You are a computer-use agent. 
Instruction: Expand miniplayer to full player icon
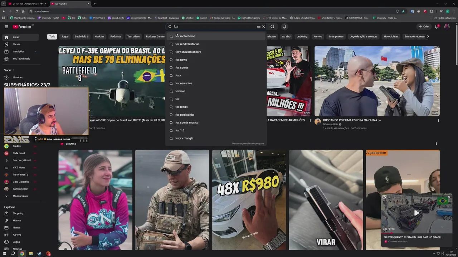pyautogui.click(x=385, y=197)
